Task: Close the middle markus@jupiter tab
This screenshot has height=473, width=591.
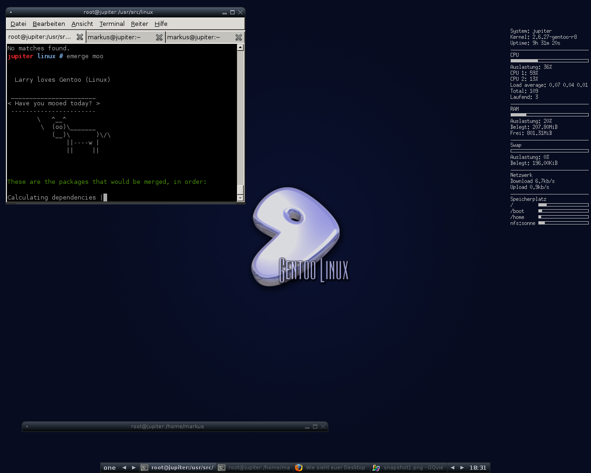Action: click(159, 37)
